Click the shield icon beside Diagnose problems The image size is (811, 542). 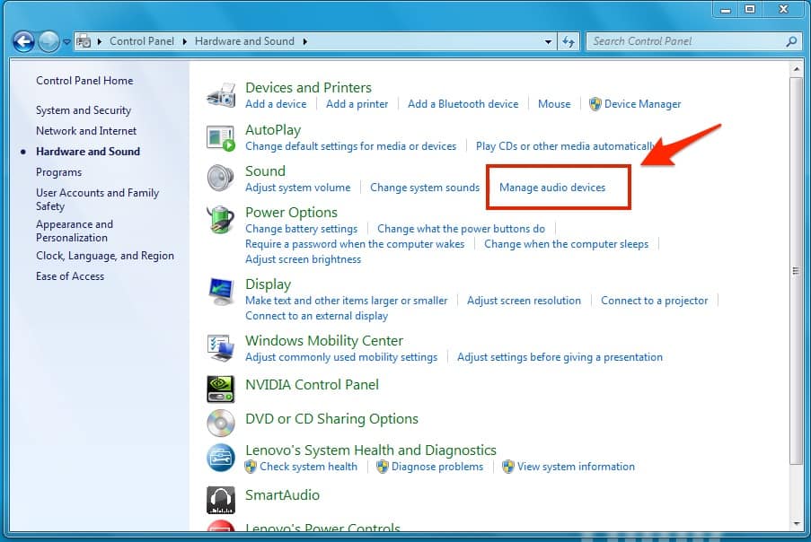[383, 467]
